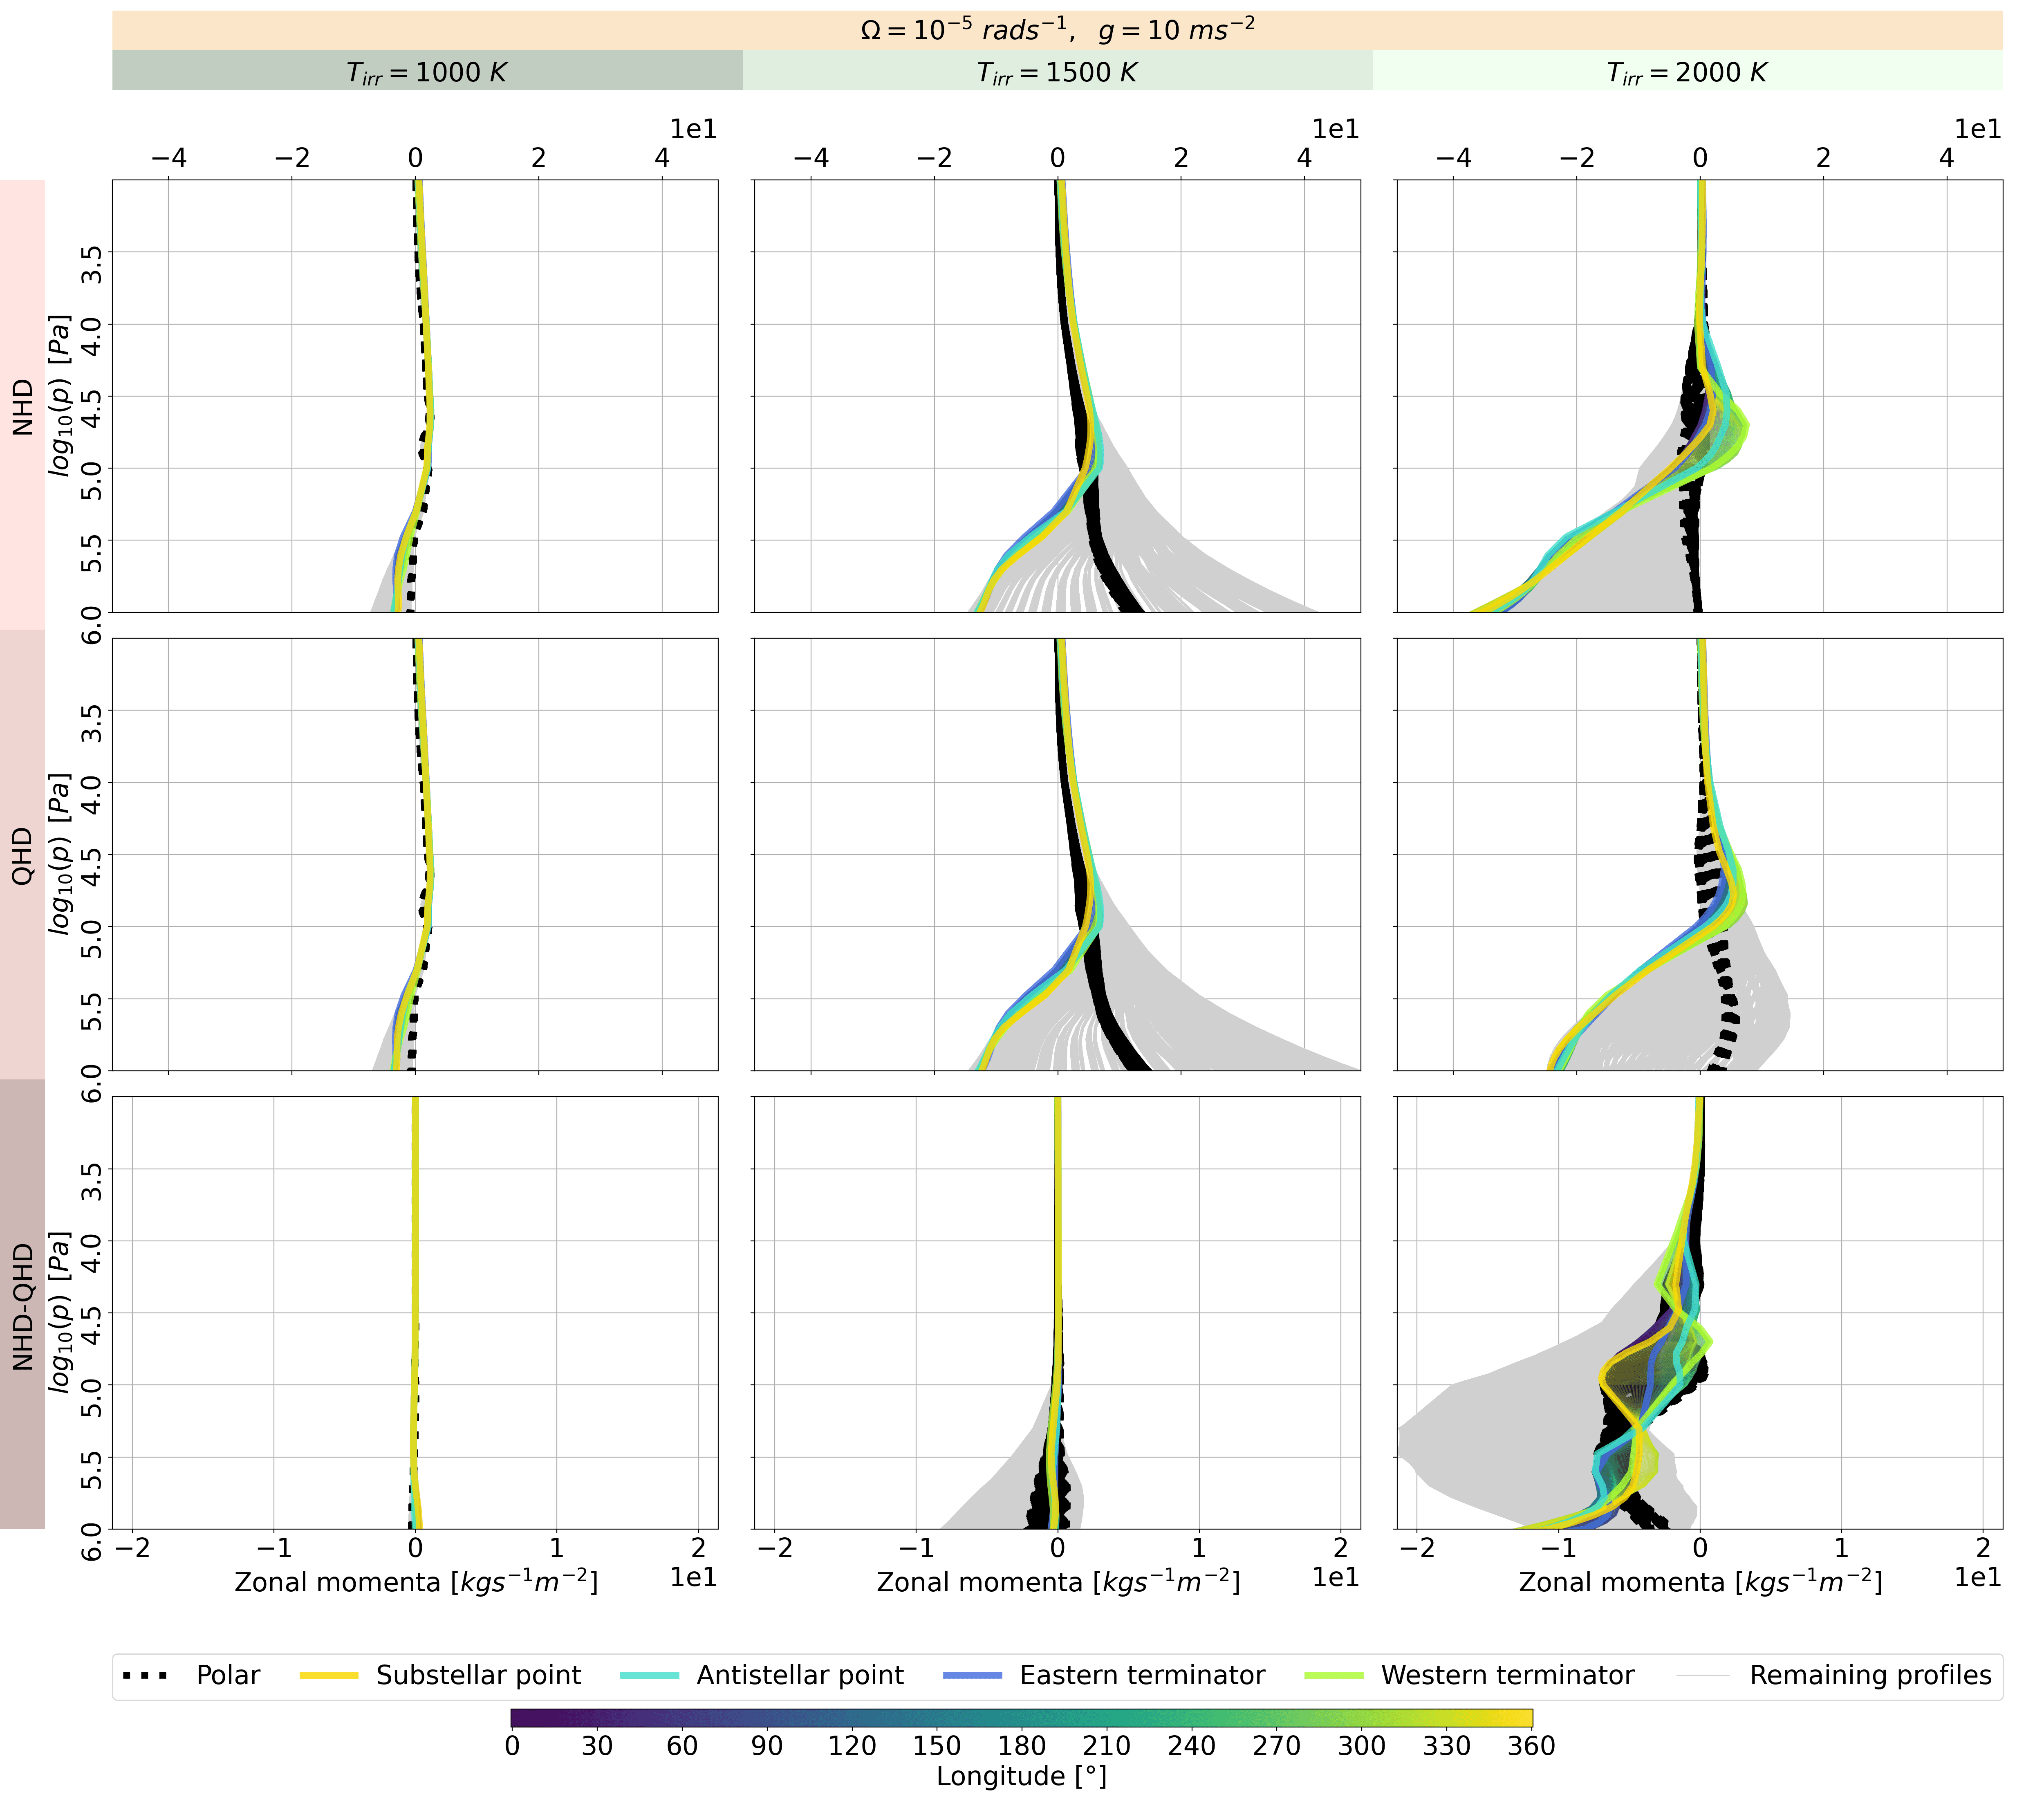Click the colorbar tick label 120
Screen dimensions: 2044x1799
tap(852, 1746)
